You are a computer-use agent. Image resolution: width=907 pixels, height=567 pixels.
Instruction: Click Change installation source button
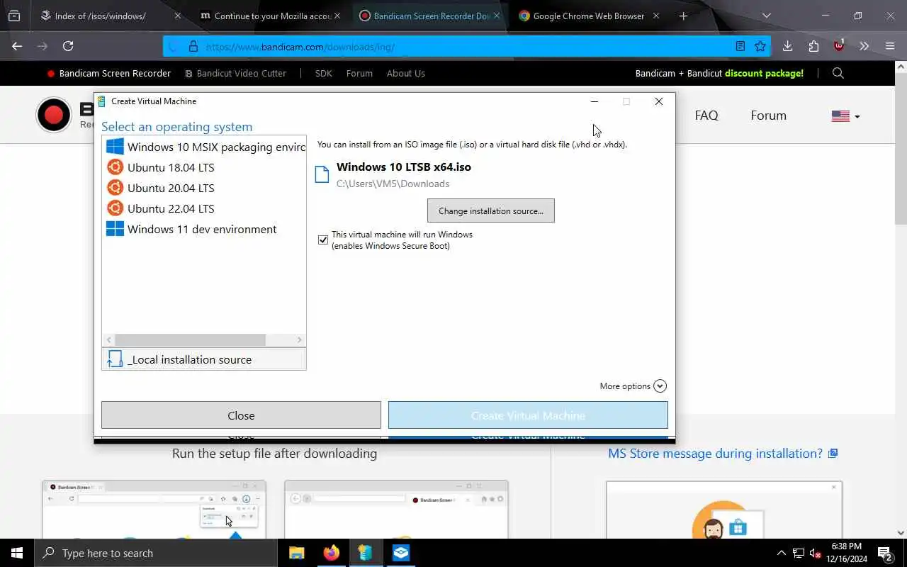point(491,210)
